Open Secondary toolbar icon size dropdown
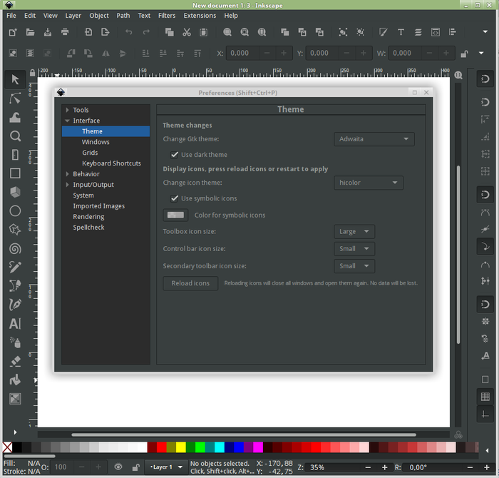499x478 pixels. [x=354, y=266]
